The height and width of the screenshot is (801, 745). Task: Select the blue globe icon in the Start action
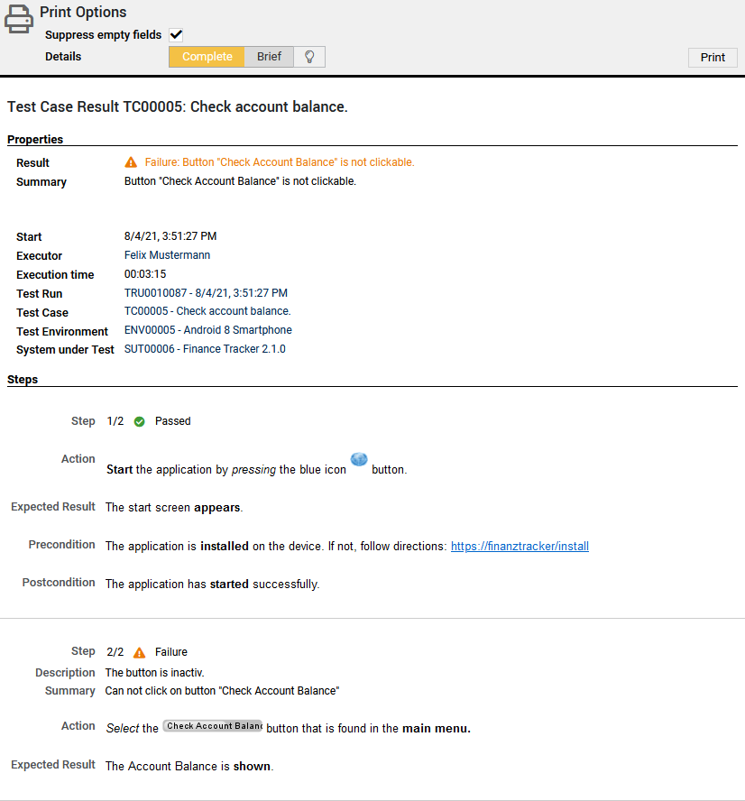tap(358, 458)
